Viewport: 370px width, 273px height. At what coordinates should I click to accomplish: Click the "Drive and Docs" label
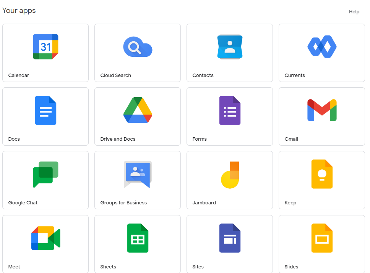(x=118, y=139)
